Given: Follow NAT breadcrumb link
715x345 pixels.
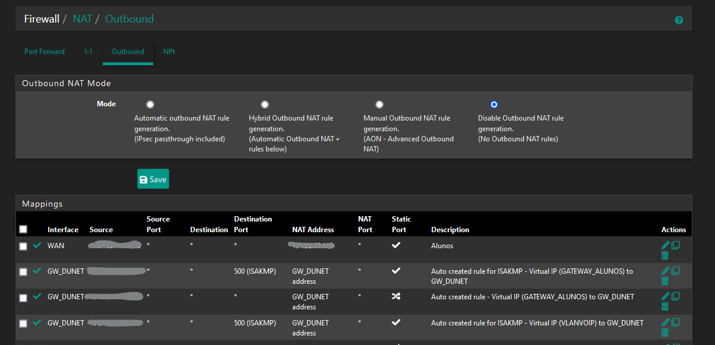Looking at the screenshot, I should (82, 19).
